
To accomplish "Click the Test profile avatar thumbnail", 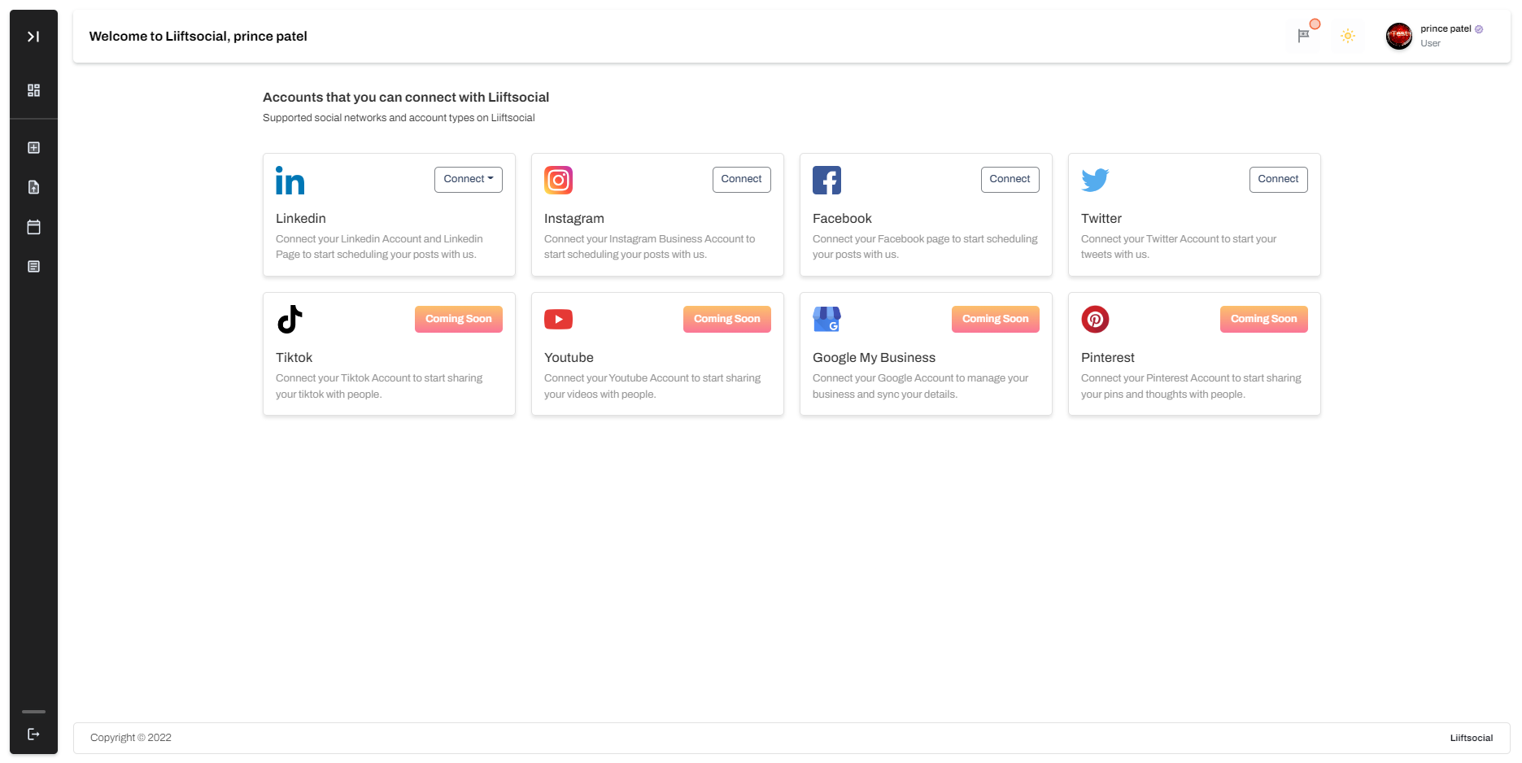I will [1398, 36].
